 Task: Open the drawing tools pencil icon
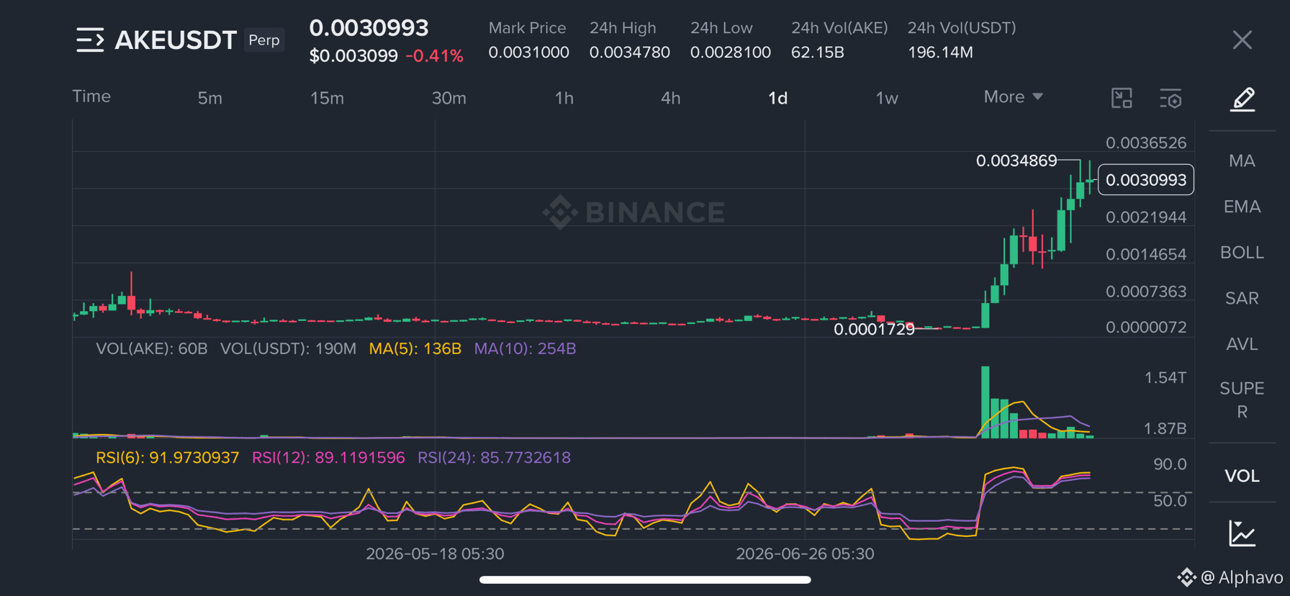(1242, 99)
